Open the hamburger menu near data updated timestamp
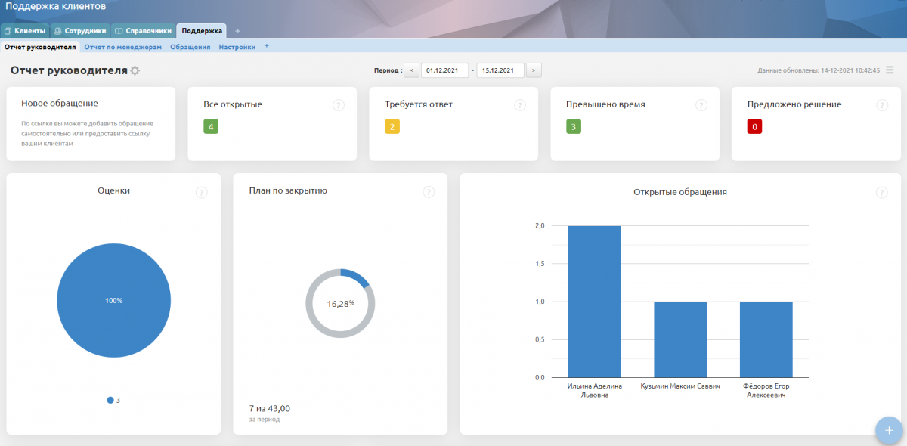Screen dimensions: 907x446 890,70
